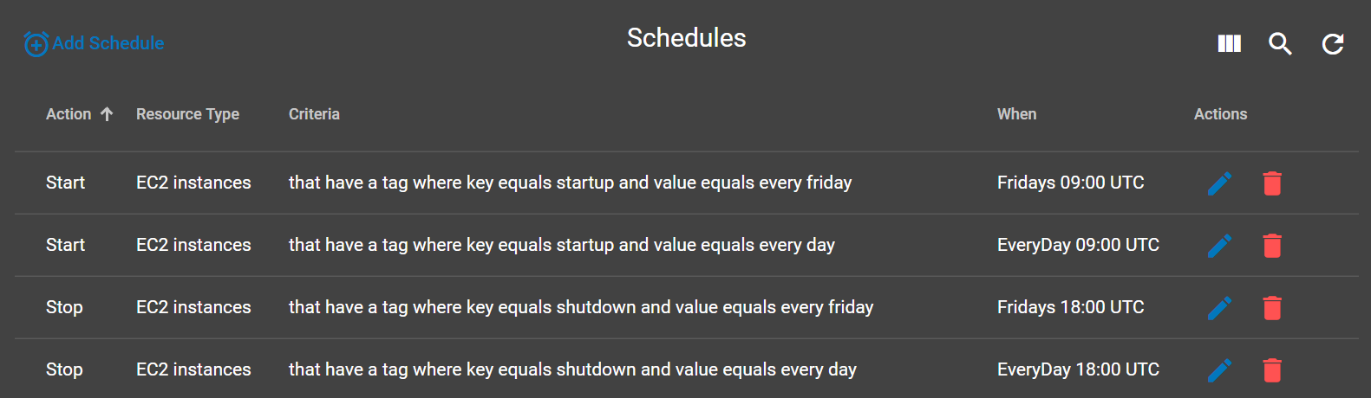
Task: Refresh the schedules list
Action: [x=1332, y=43]
